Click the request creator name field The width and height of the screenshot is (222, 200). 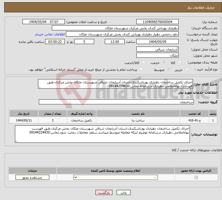pyautogui.click(x=122, y=34)
